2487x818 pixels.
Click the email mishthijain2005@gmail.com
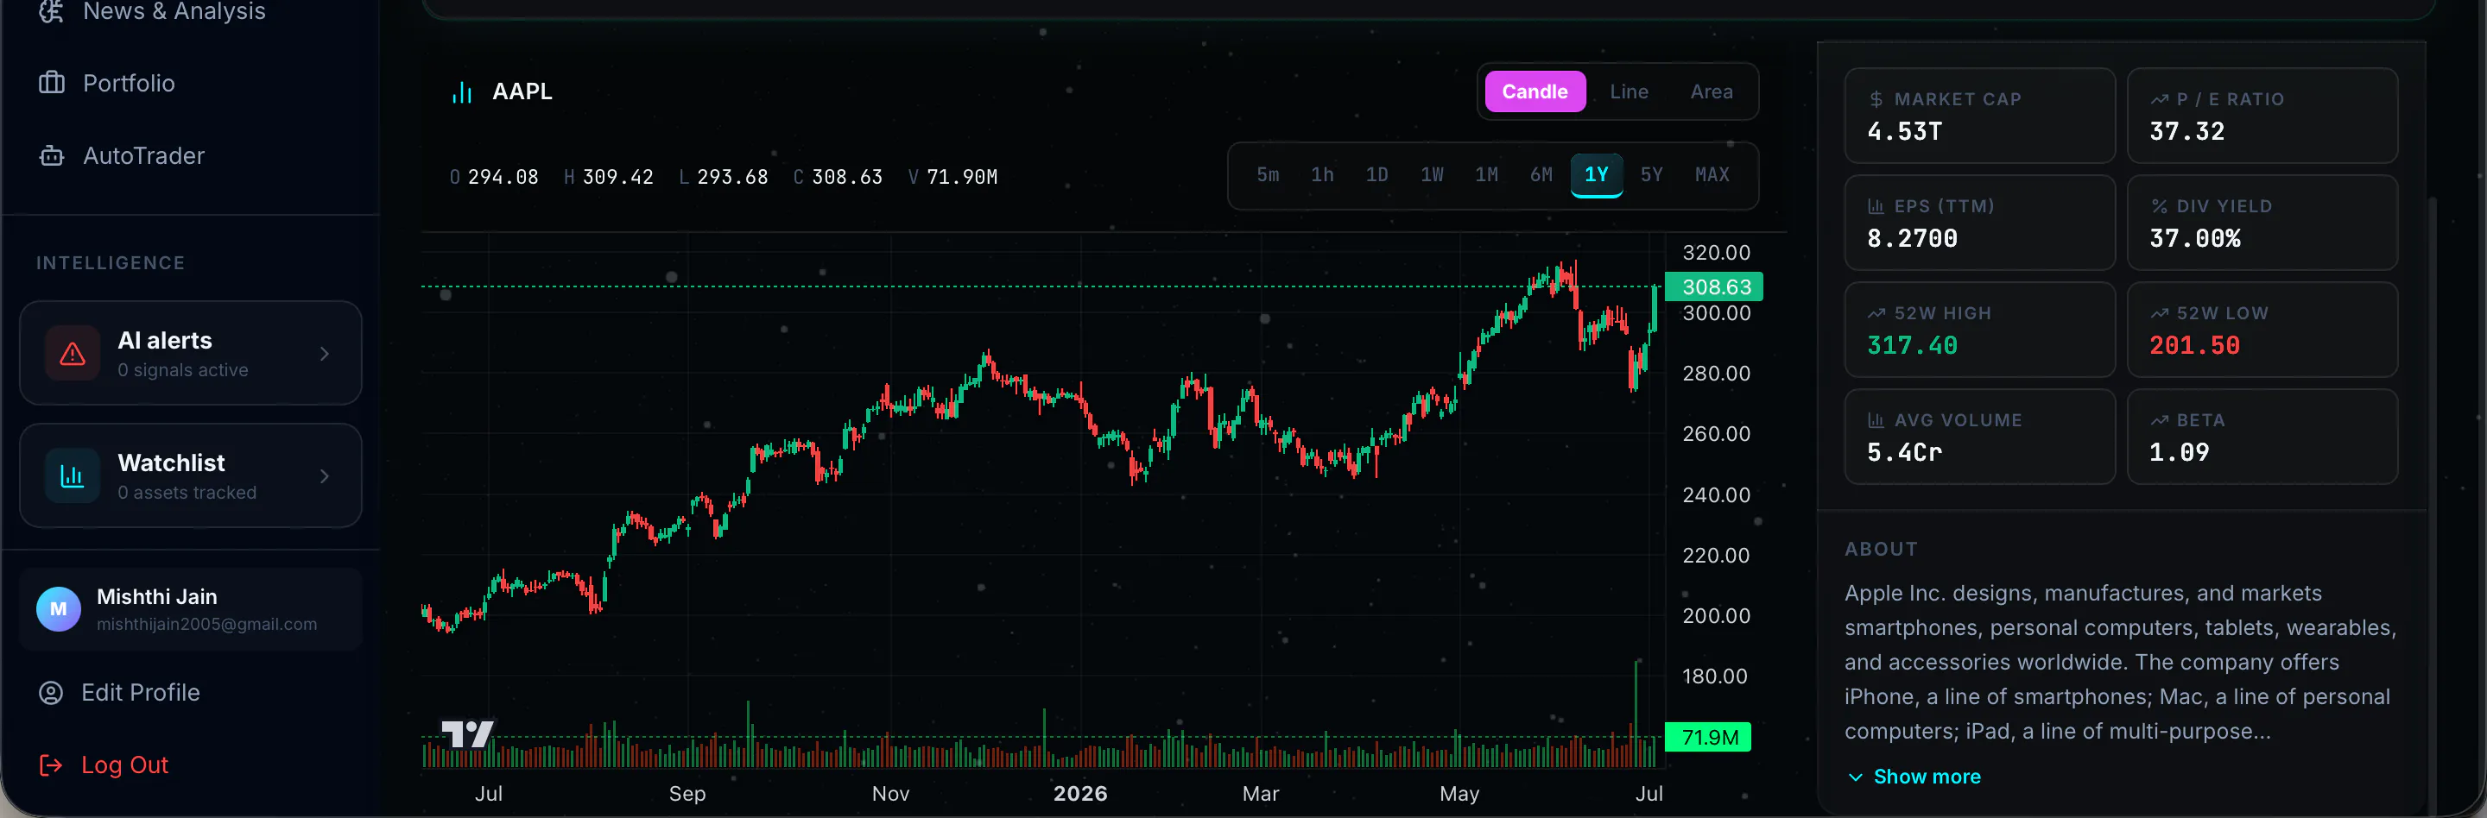(x=206, y=624)
